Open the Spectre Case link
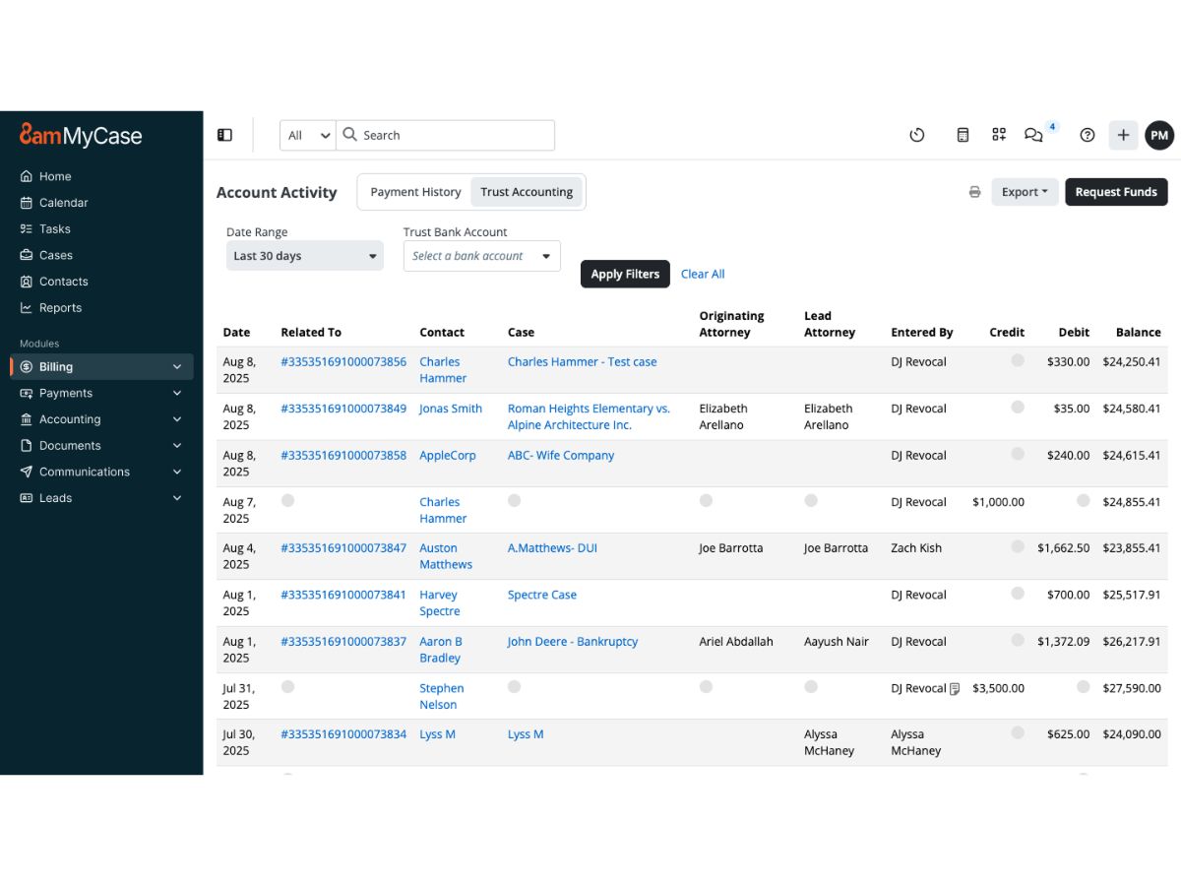Viewport: 1181px width, 886px height. (x=542, y=595)
